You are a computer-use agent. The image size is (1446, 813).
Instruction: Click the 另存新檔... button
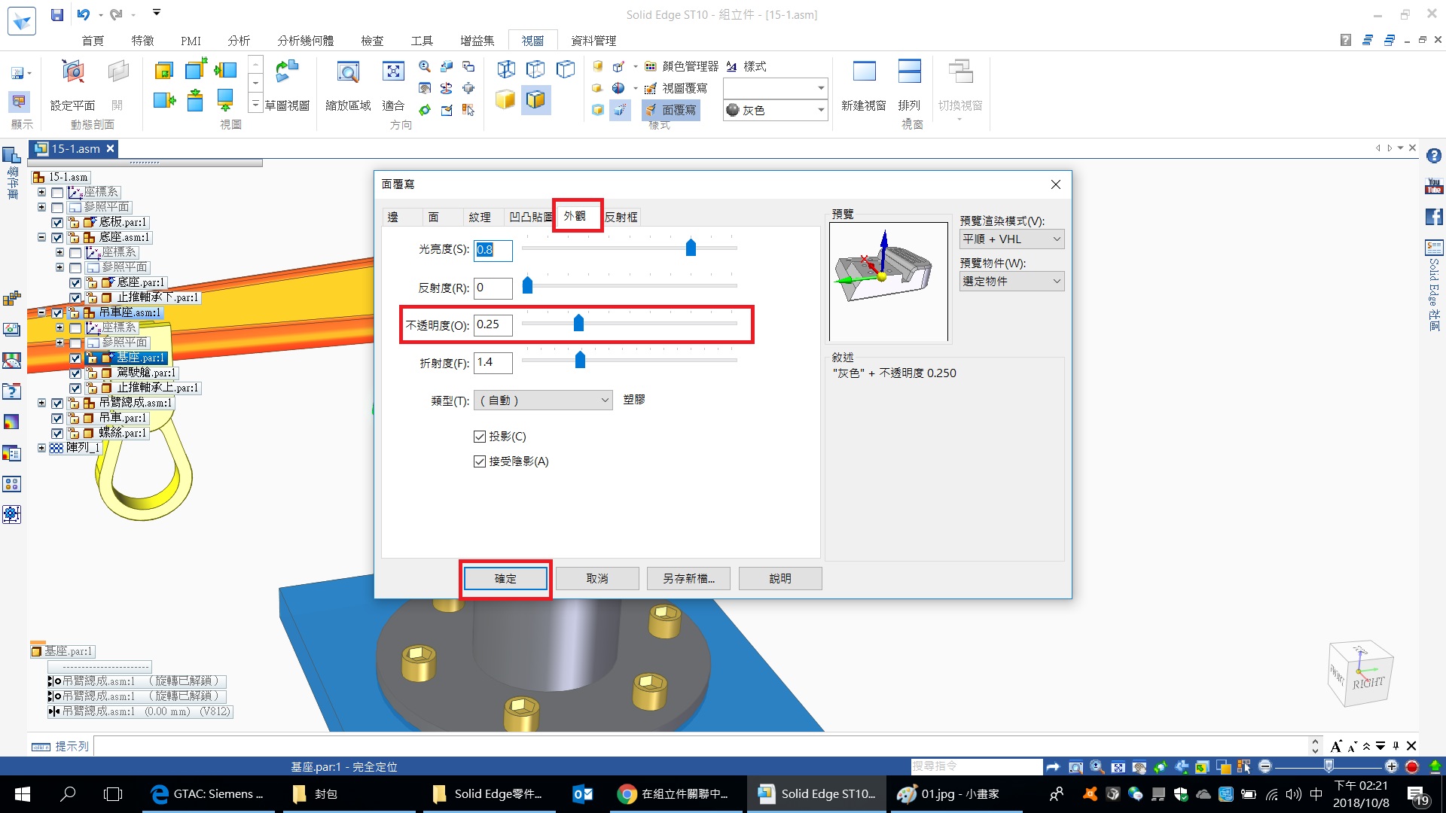pyautogui.click(x=688, y=579)
